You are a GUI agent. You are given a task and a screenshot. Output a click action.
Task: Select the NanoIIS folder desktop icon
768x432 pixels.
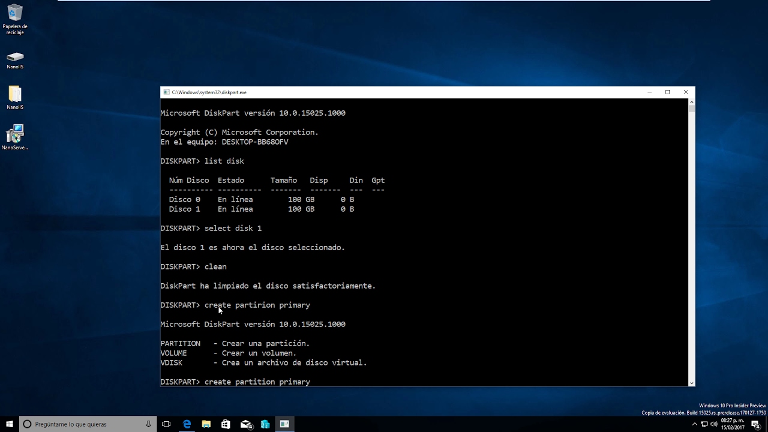[15, 98]
